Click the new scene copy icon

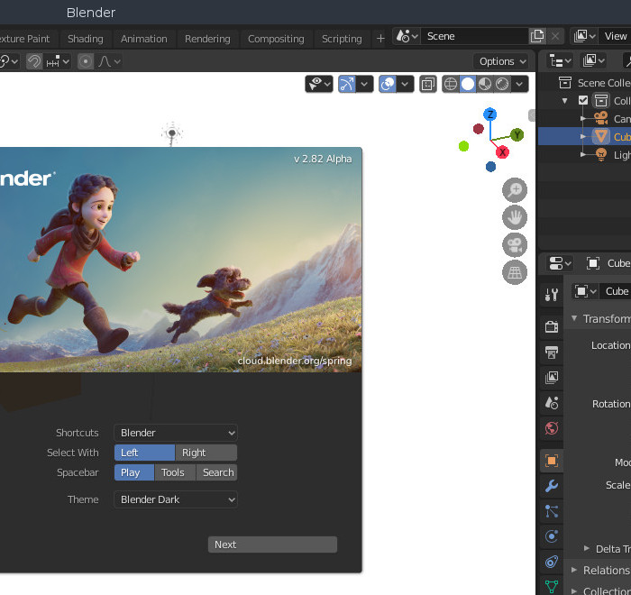click(537, 36)
